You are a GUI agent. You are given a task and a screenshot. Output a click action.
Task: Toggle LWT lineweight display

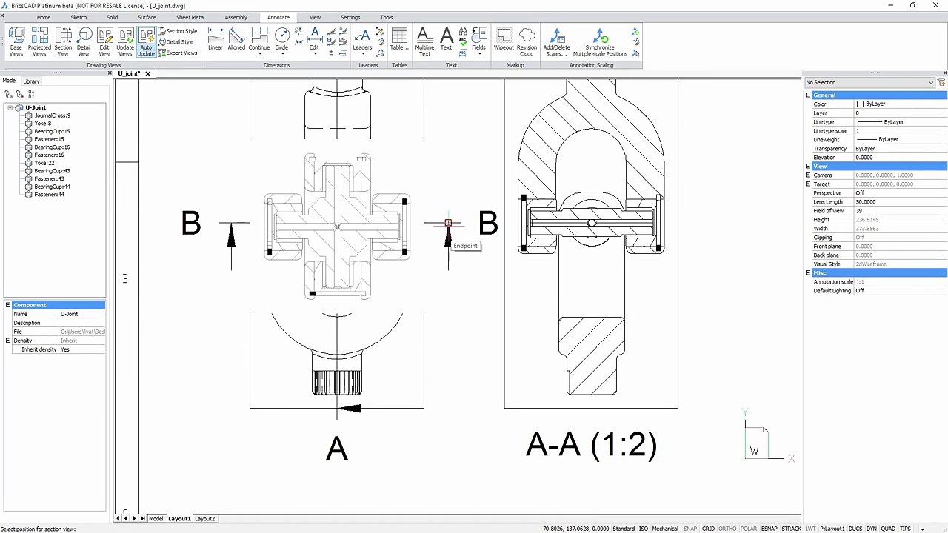click(x=810, y=529)
